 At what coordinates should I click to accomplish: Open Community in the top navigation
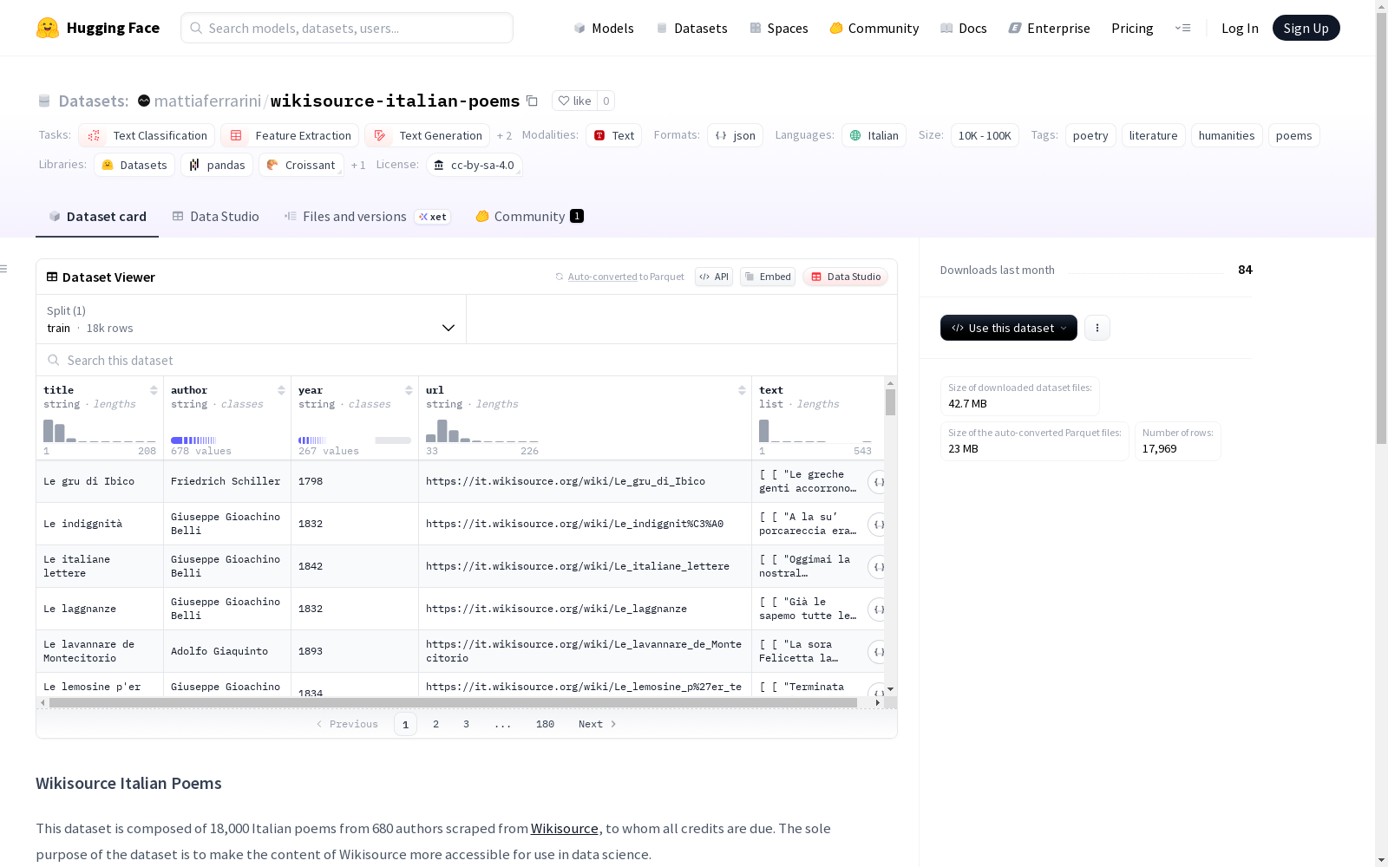874,28
